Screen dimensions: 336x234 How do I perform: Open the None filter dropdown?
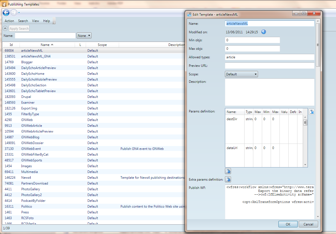84,35
